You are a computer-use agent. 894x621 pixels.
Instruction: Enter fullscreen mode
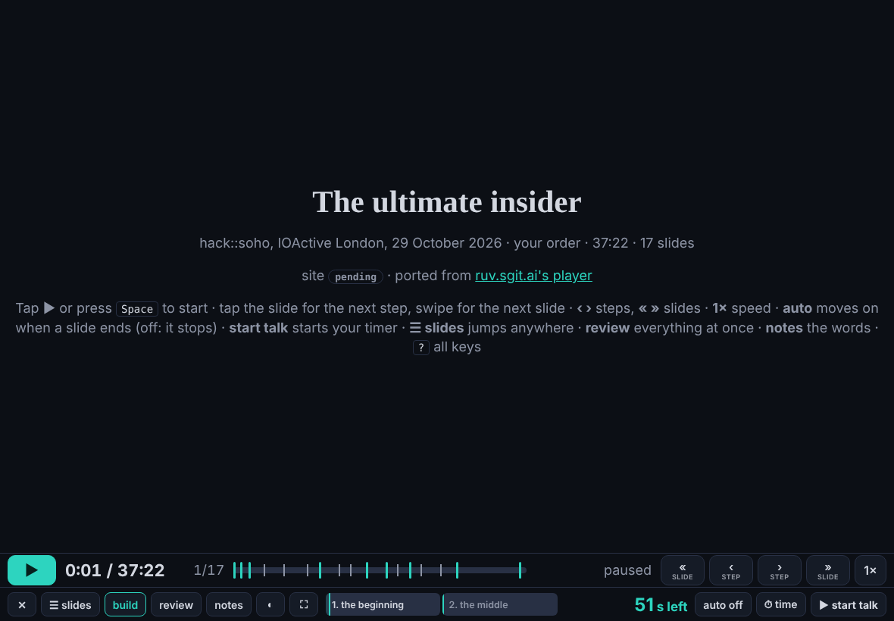[x=304, y=605]
